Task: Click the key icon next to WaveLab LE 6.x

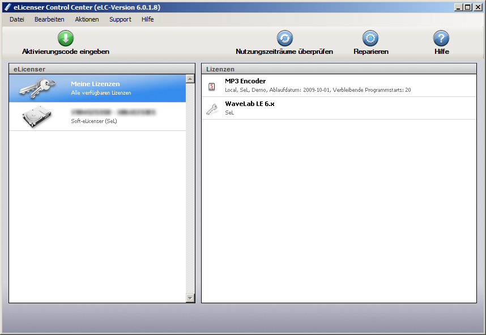Action: click(x=212, y=109)
